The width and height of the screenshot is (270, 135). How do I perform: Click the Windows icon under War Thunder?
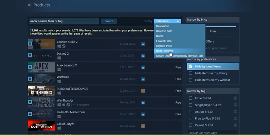coord(59,105)
